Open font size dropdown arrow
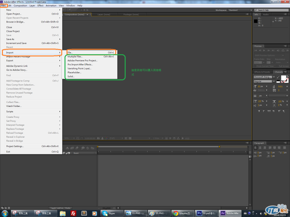Screen dimensions: 290x217 (266, 86)
